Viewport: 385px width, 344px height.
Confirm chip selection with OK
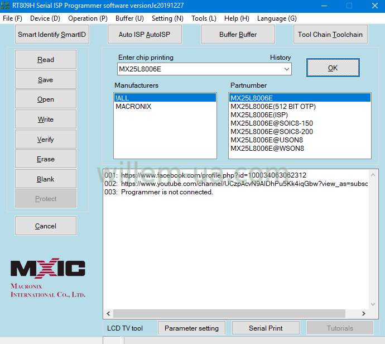coord(333,68)
